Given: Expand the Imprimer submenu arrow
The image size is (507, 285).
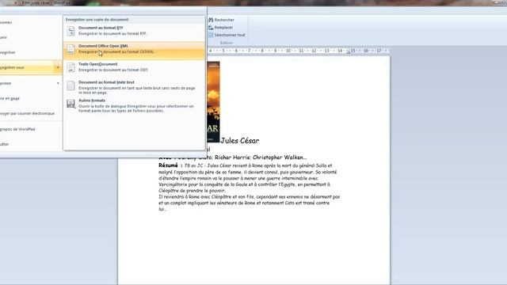Looking at the screenshot, I should [58, 83].
